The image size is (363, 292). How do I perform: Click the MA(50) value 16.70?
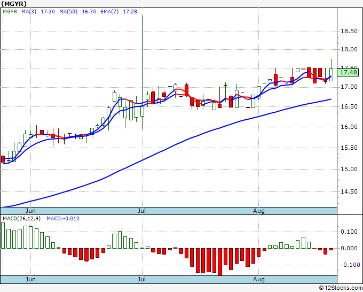[89, 12]
